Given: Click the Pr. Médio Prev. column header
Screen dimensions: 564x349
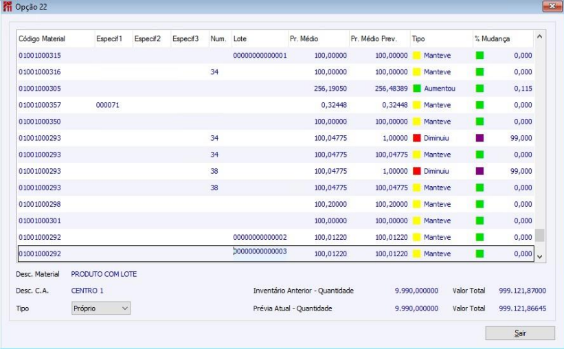Looking at the screenshot, I should coord(379,38).
